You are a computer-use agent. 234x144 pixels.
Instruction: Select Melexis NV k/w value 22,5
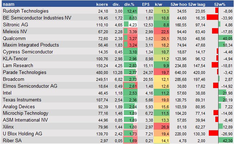coord(162,31)
